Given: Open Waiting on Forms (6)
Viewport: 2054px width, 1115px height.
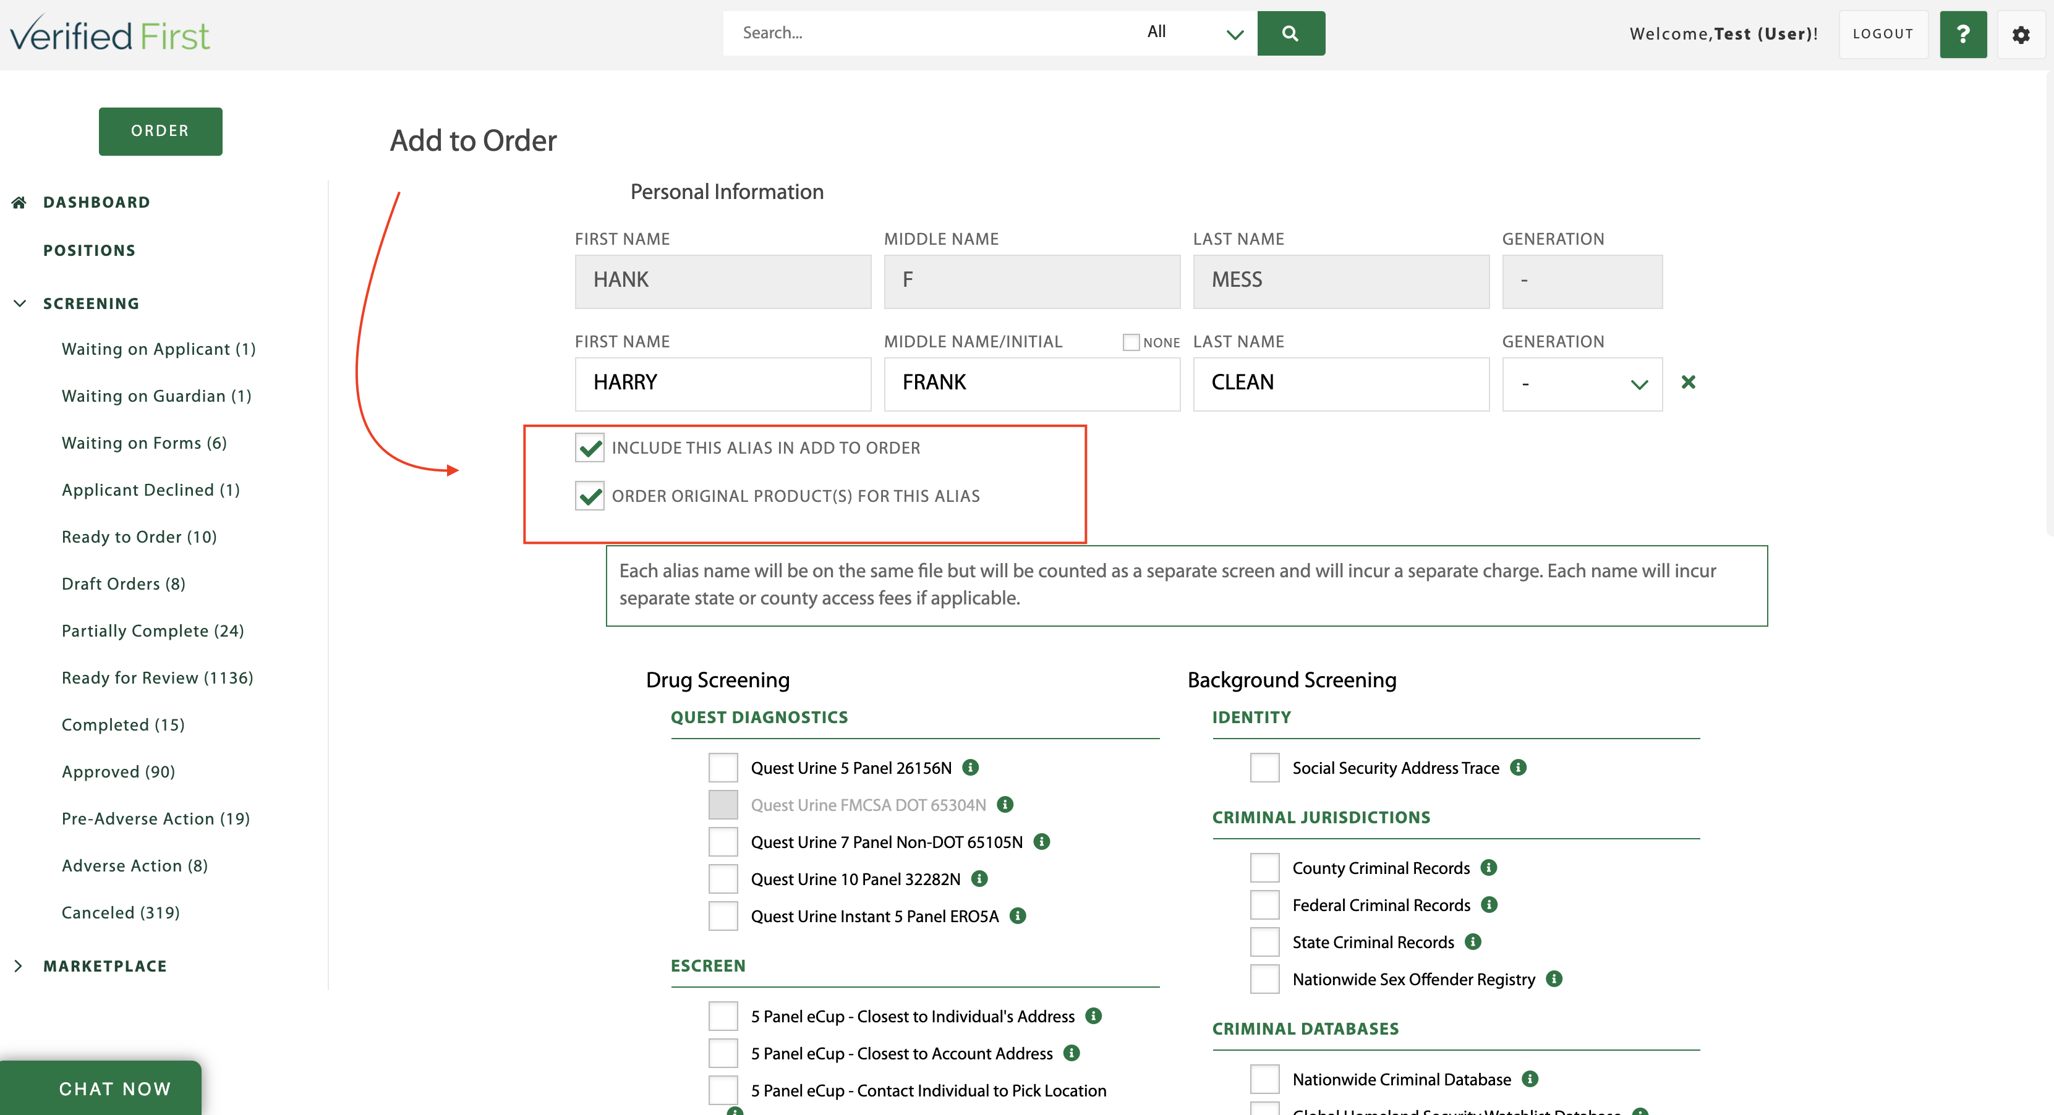Looking at the screenshot, I should (x=144, y=443).
